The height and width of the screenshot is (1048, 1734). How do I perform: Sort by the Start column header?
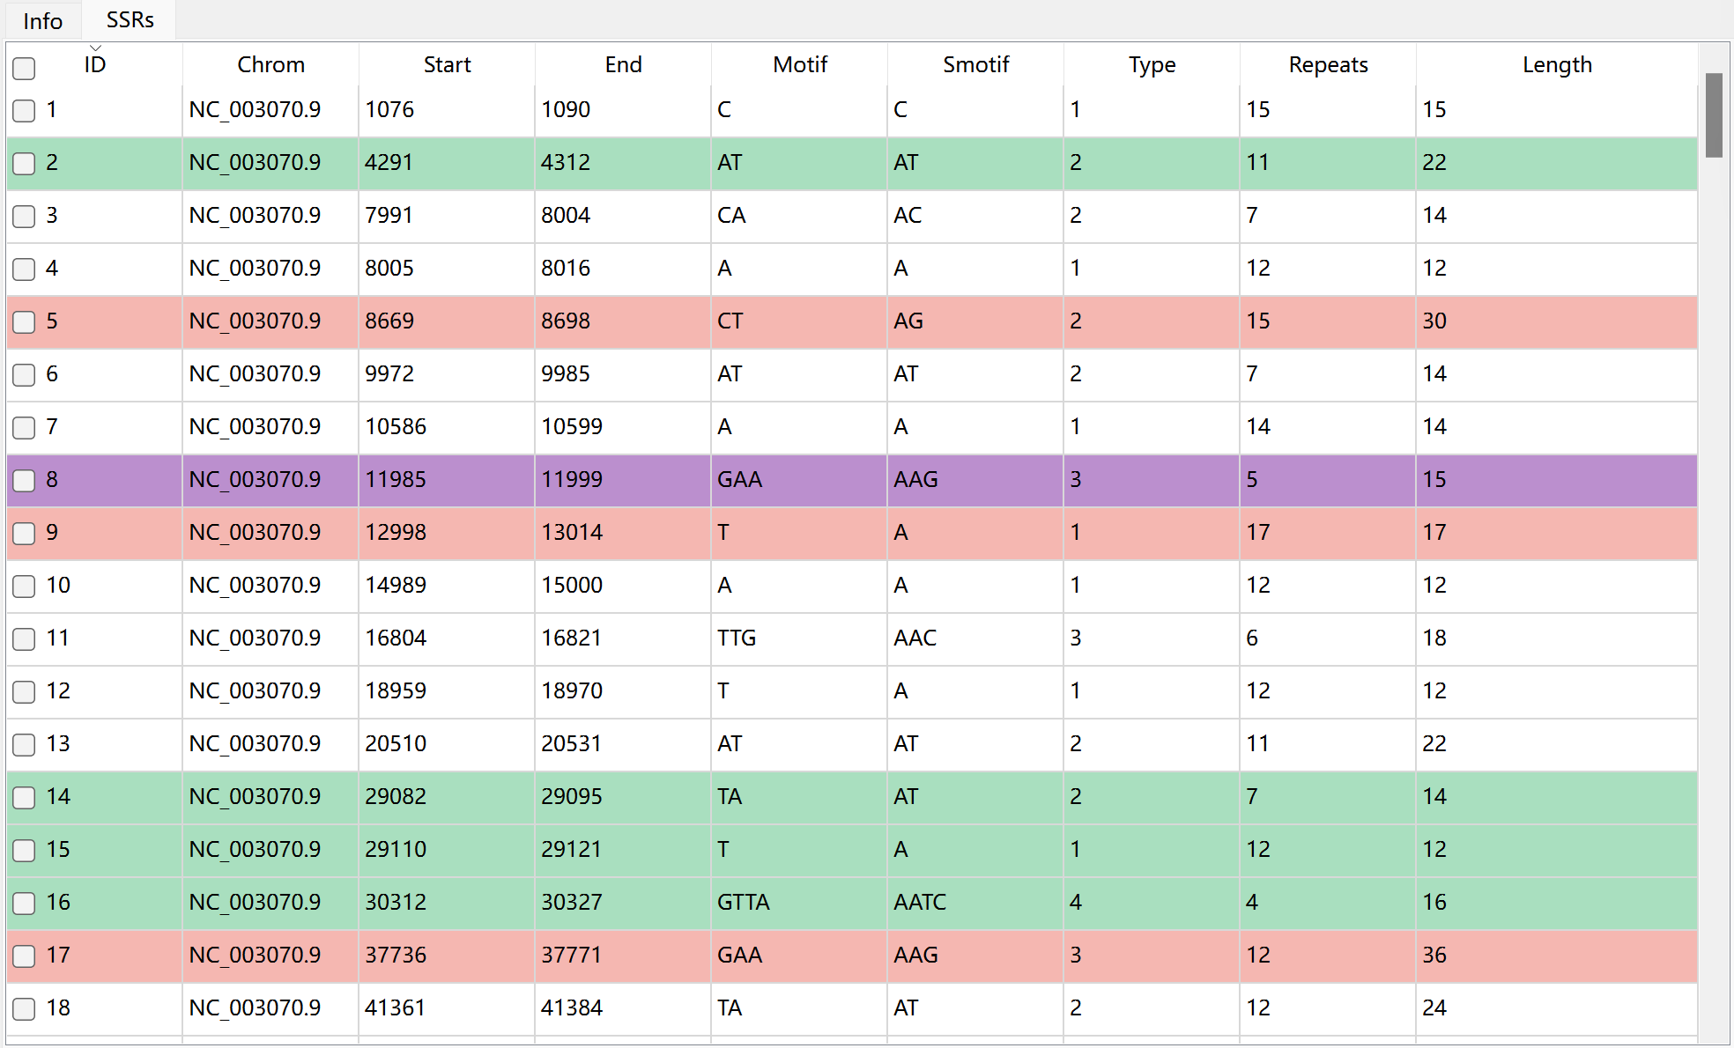[x=447, y=64]
